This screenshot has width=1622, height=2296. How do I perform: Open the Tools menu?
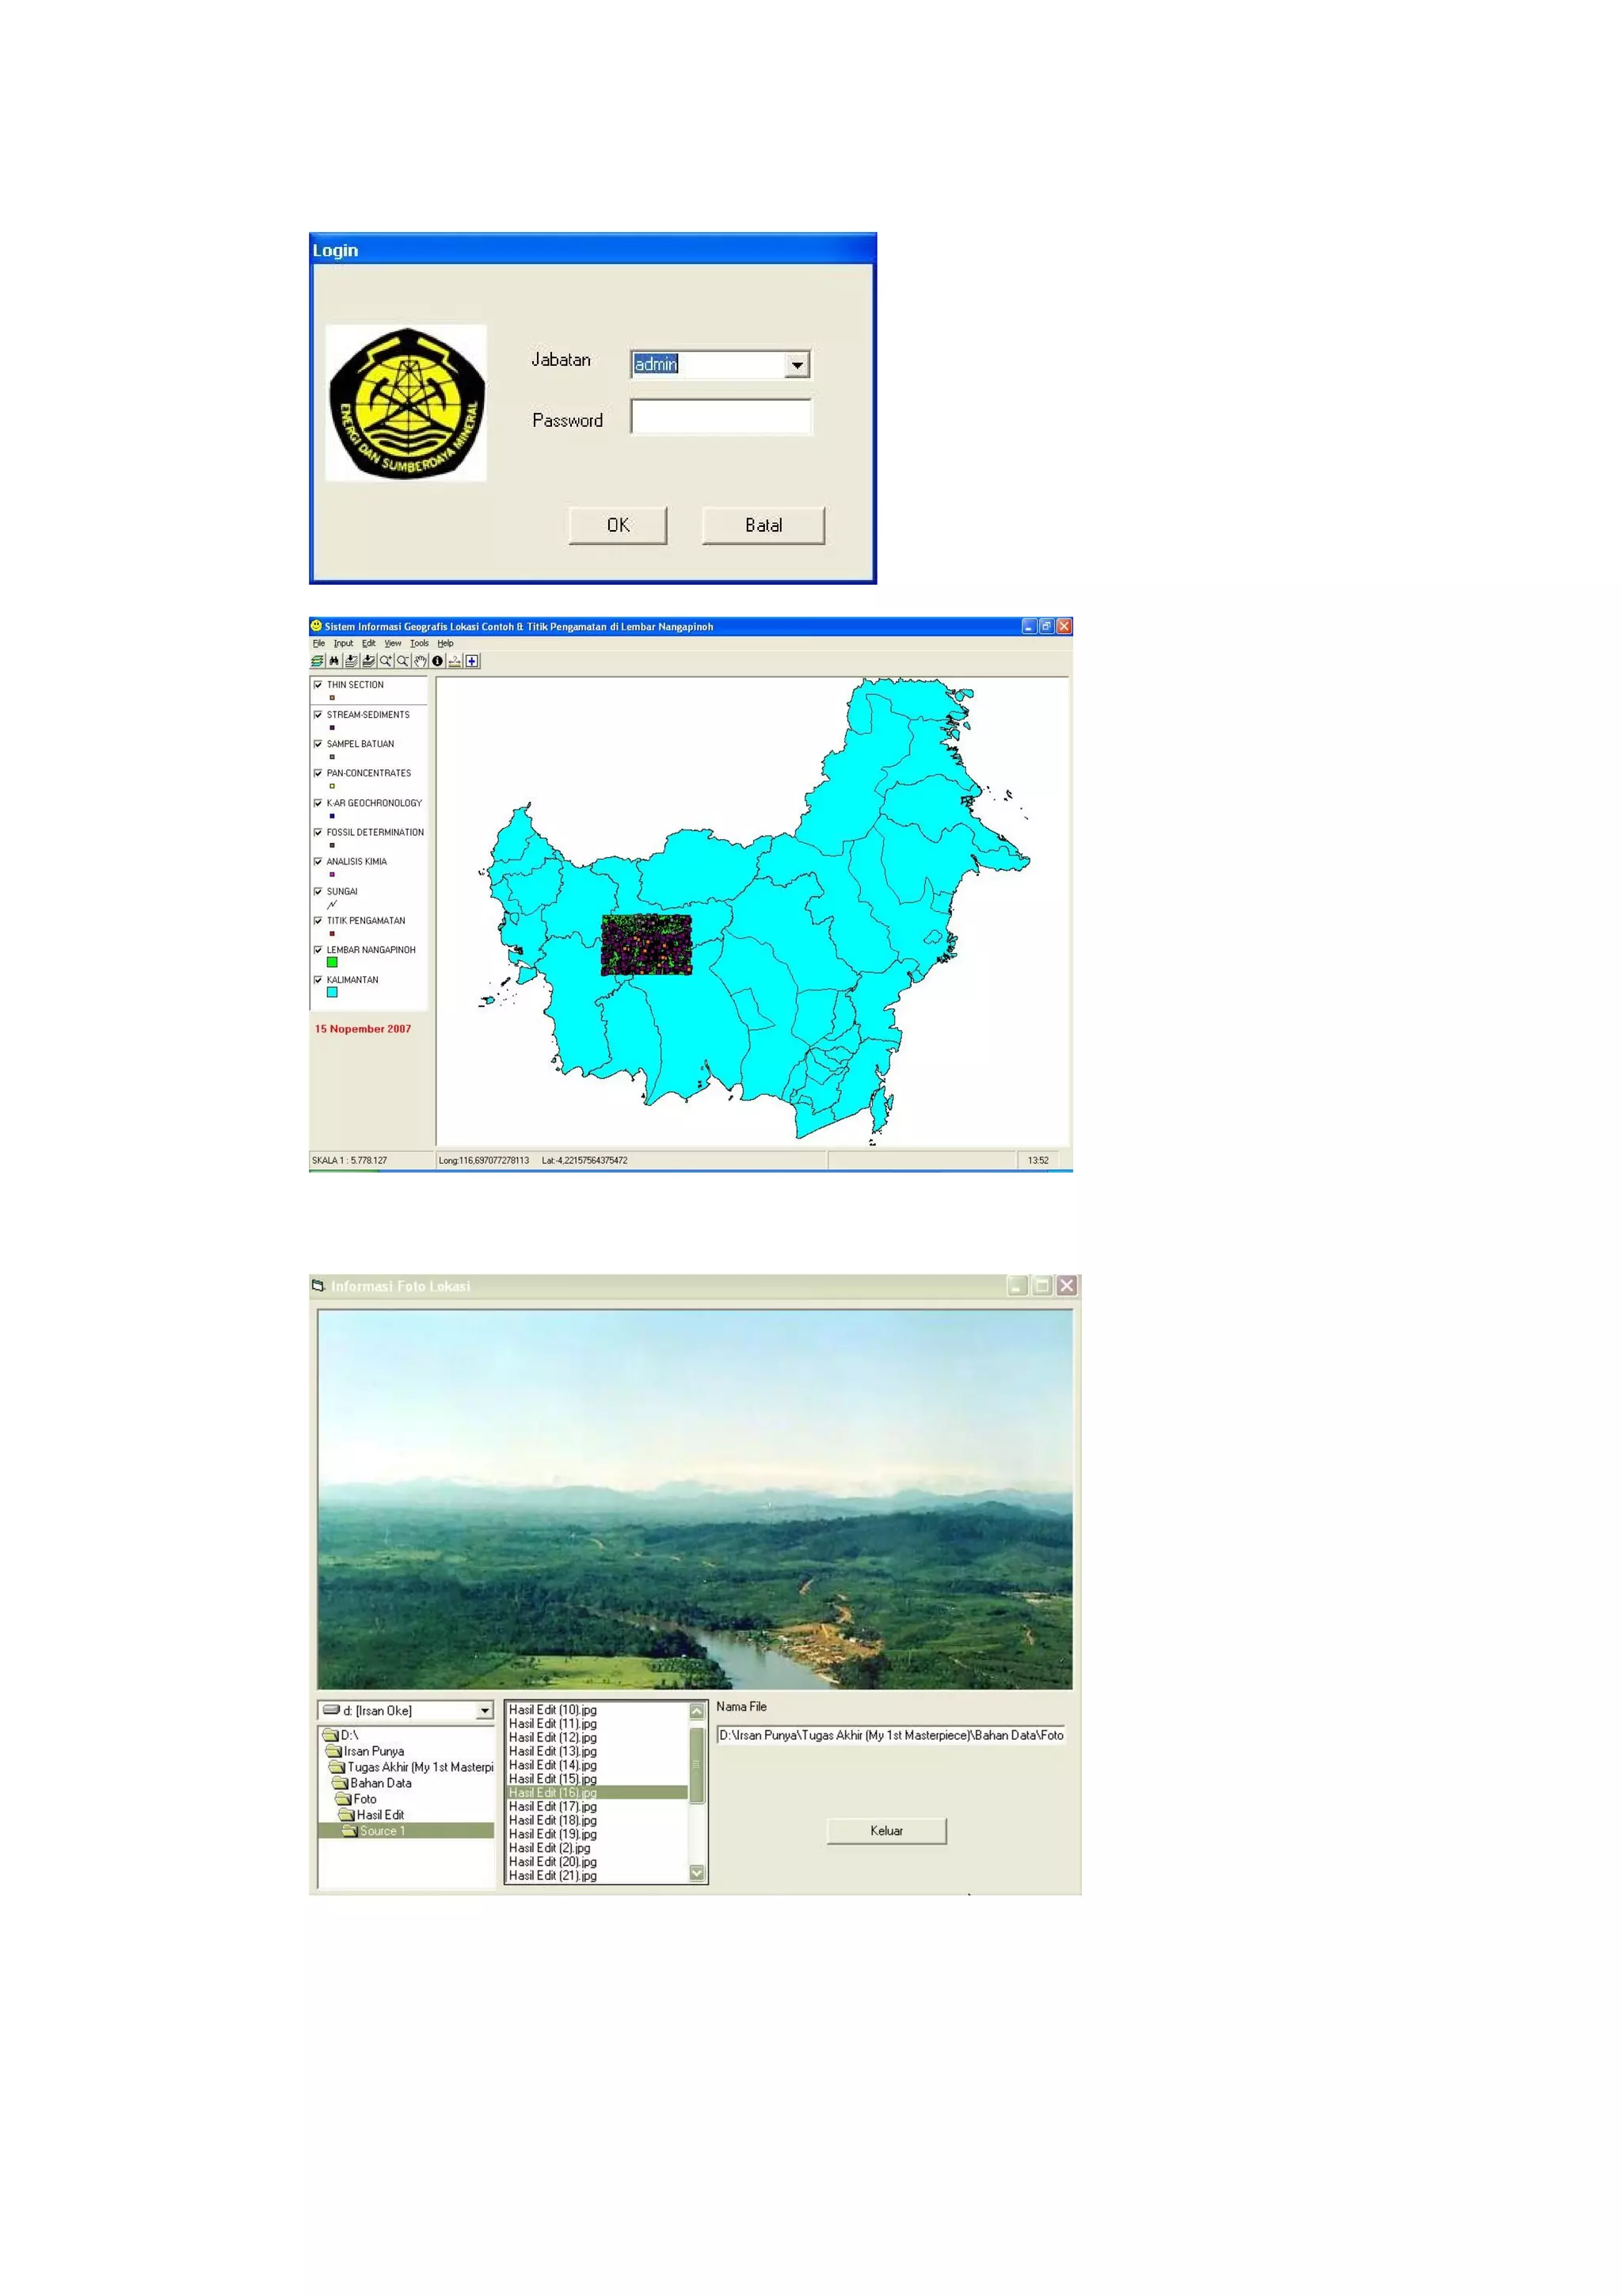[419, 644]
